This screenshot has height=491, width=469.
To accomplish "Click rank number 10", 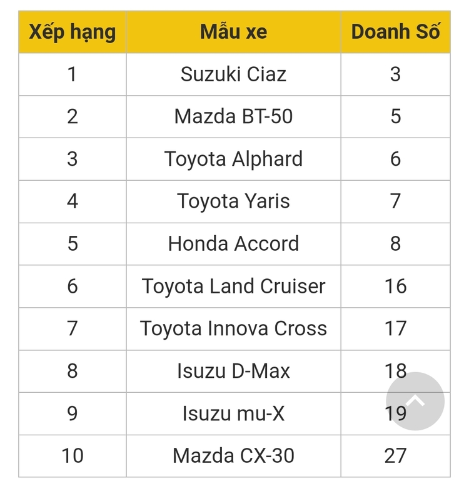I will coord(73,456).
